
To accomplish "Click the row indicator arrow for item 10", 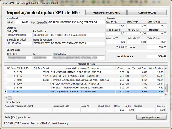I will 6,92.
